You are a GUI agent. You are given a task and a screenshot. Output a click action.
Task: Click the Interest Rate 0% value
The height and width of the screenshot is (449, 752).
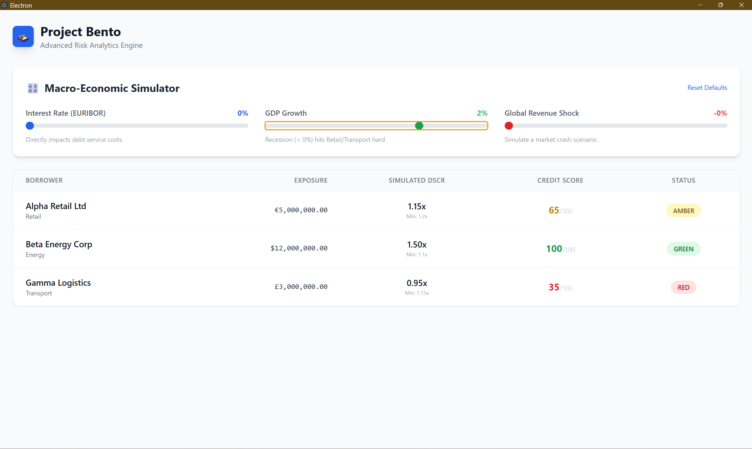coord(242,113)
